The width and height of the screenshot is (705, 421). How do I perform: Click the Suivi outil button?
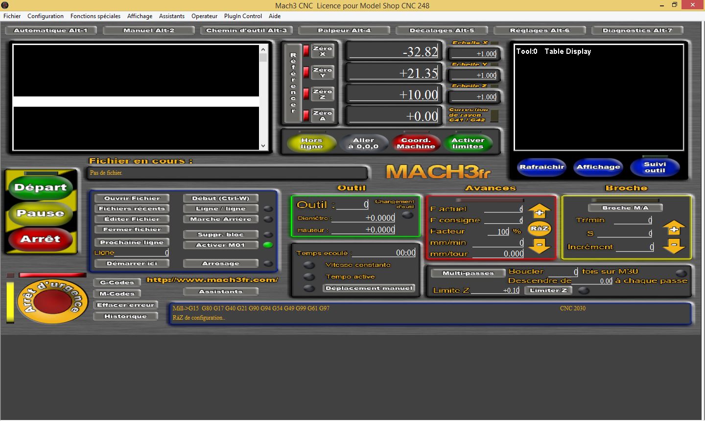point(655,167)
